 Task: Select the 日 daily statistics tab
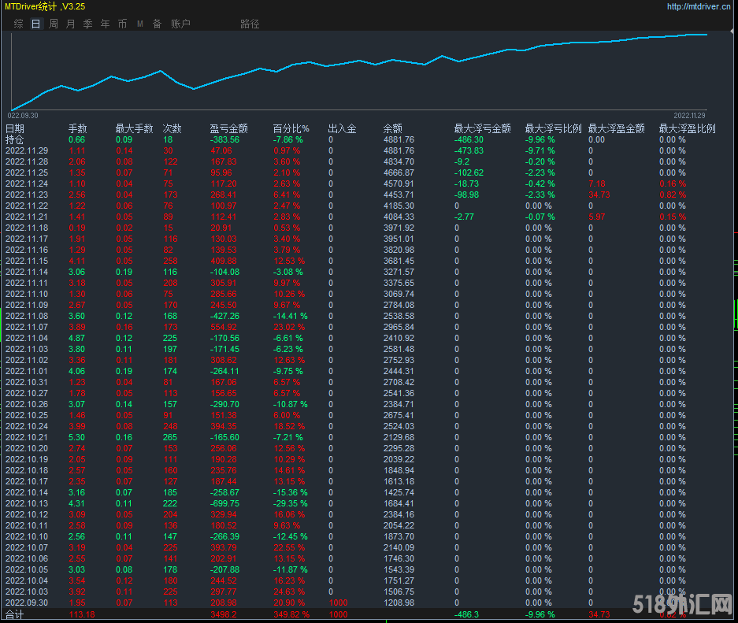35,24
